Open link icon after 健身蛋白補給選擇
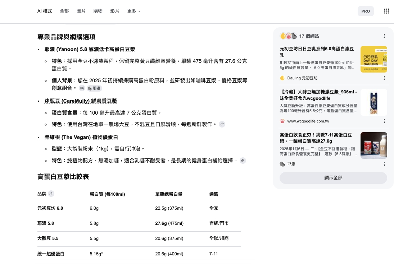The height and width of the screenshot is (264, 394). [x=243, y=160]
